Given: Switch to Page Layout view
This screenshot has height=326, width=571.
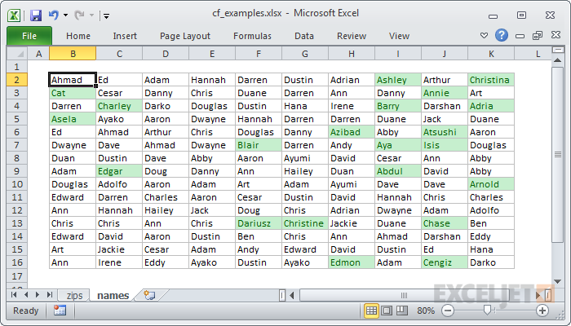Looking at the screenshot, I should pos(387,311).
